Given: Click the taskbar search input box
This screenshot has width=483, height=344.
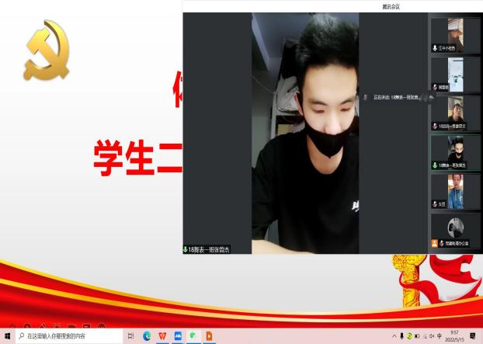Looking at the screenshot, I should [70, 336].
